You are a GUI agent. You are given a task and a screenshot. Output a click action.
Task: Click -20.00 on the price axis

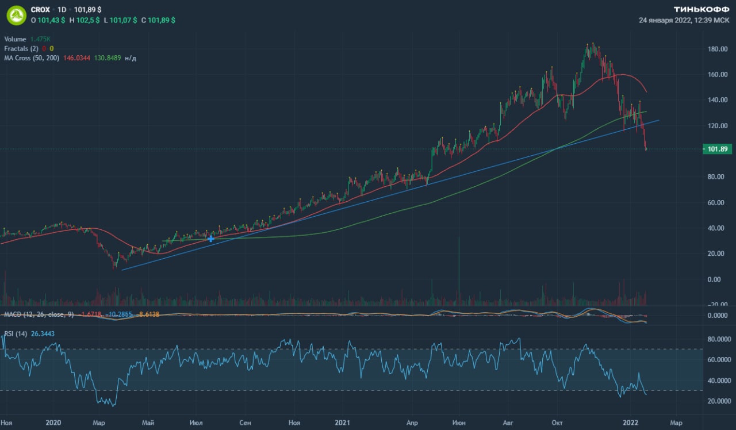(719, 305)
